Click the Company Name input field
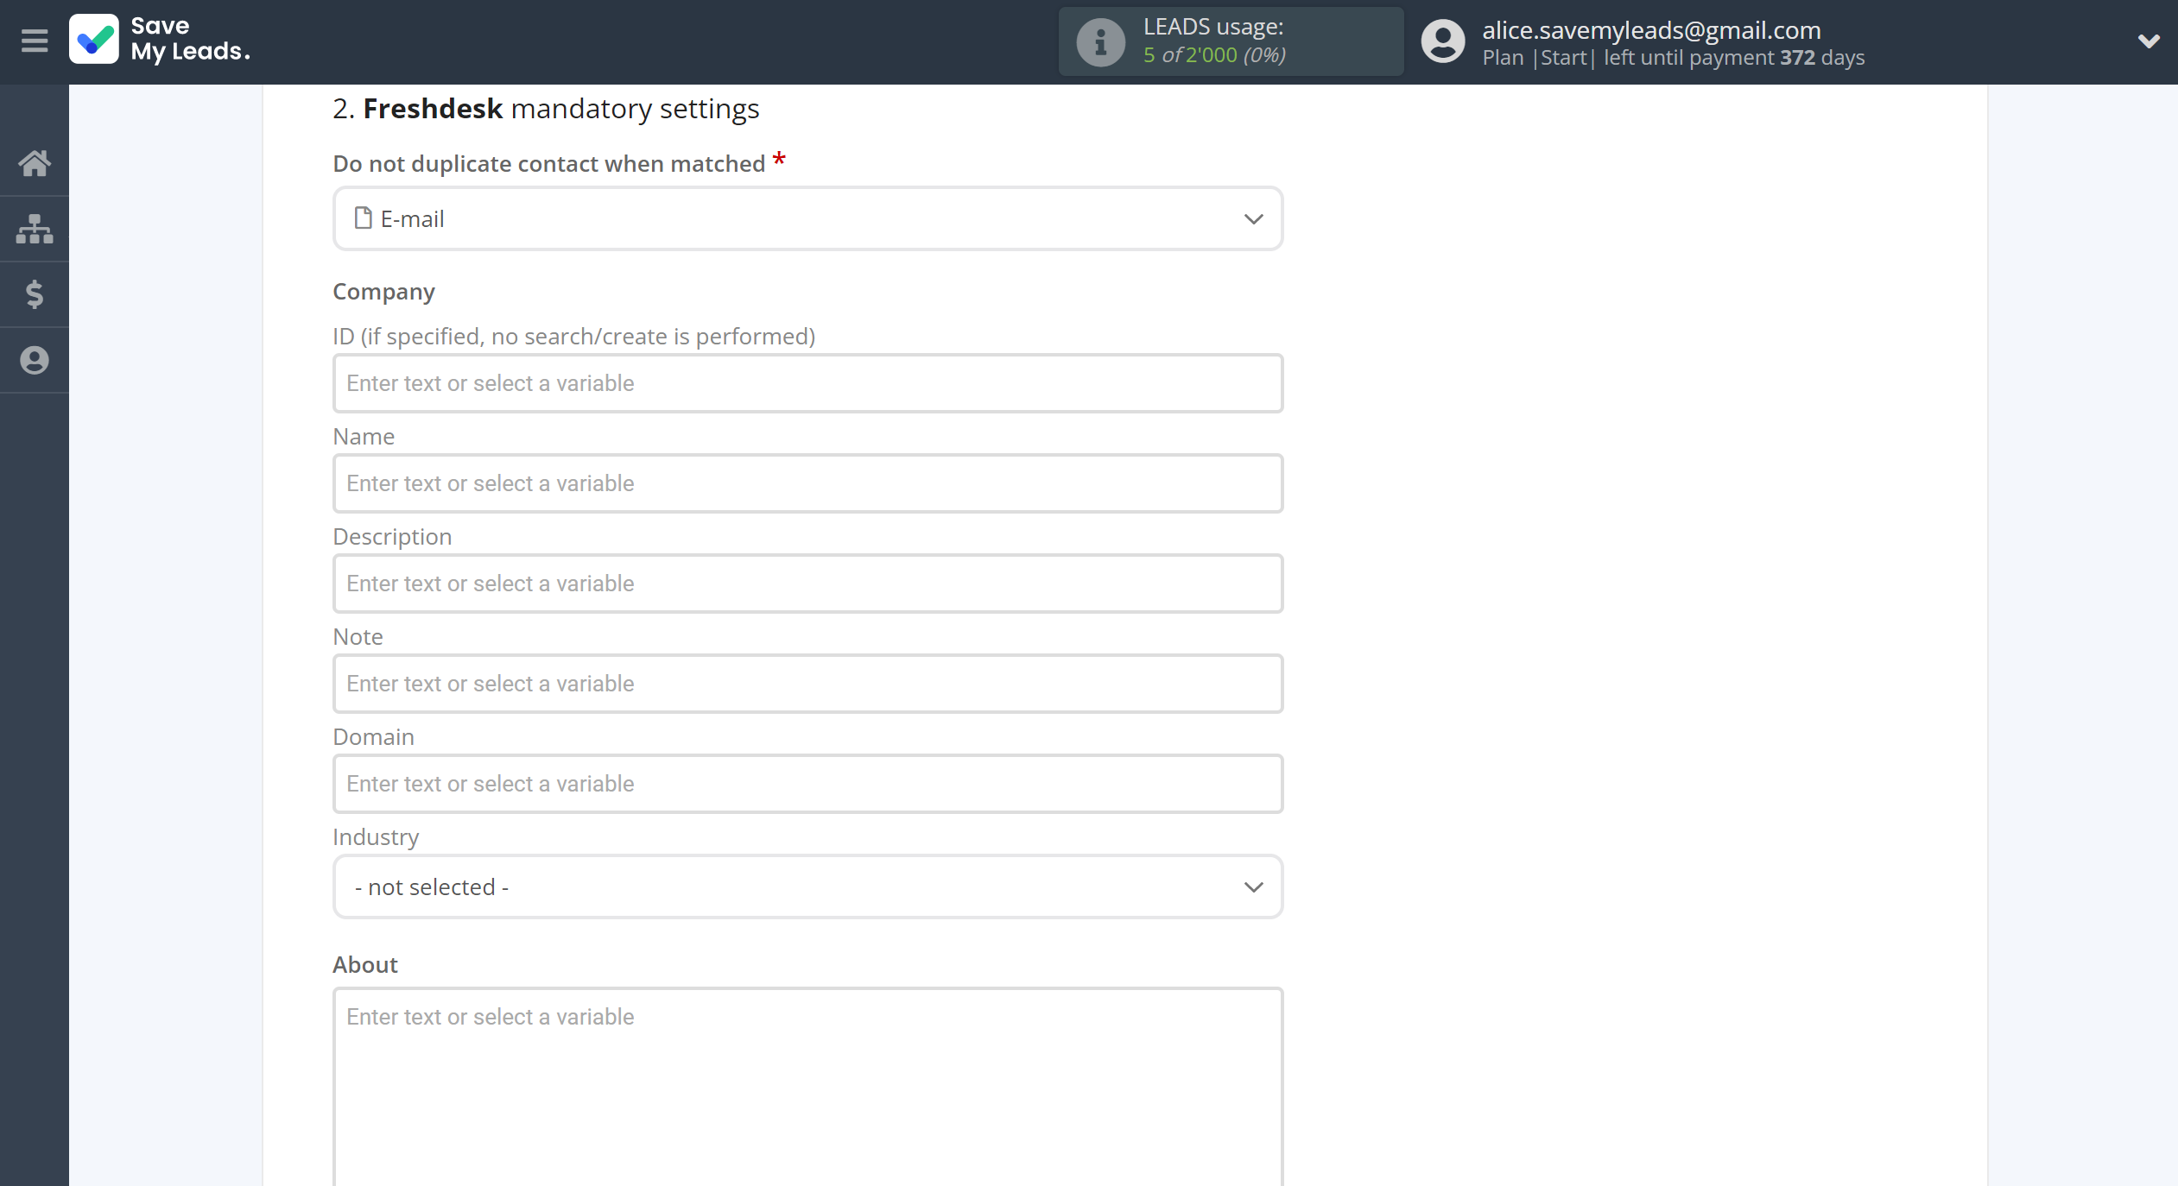 pyautogui.click(x=807, y=483)
